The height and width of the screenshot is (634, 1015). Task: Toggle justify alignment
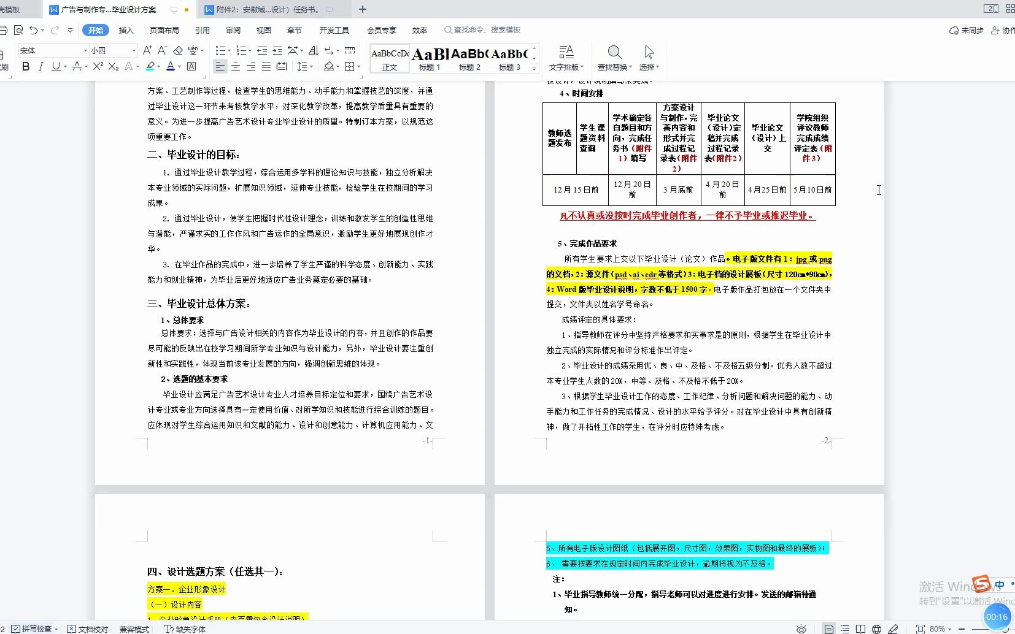pos(266,66)
